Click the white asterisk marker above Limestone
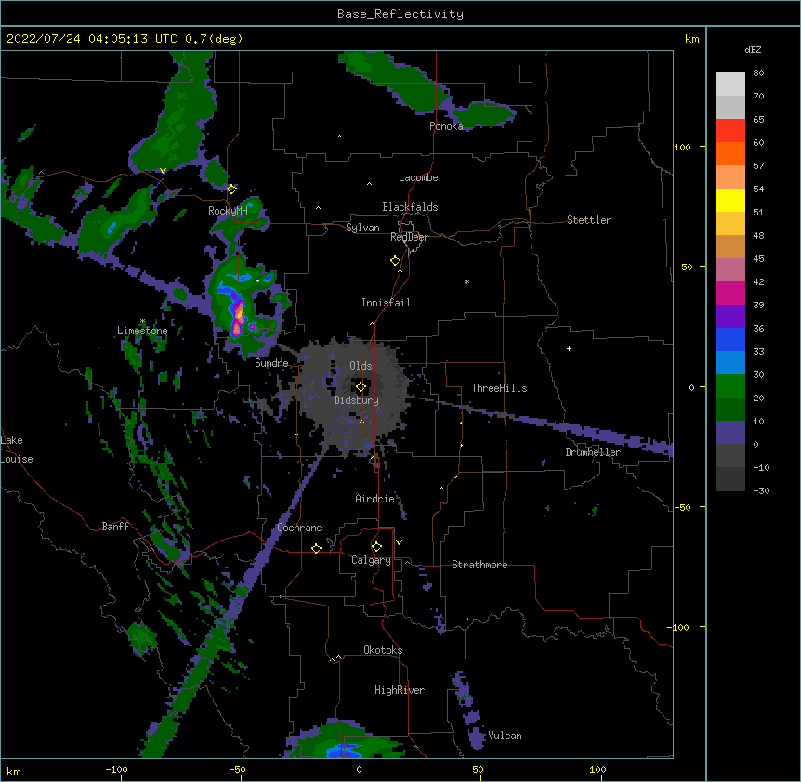 [142, 321]
